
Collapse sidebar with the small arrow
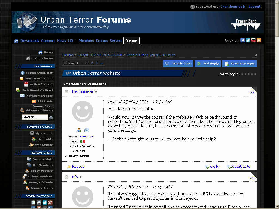[256, 55]
